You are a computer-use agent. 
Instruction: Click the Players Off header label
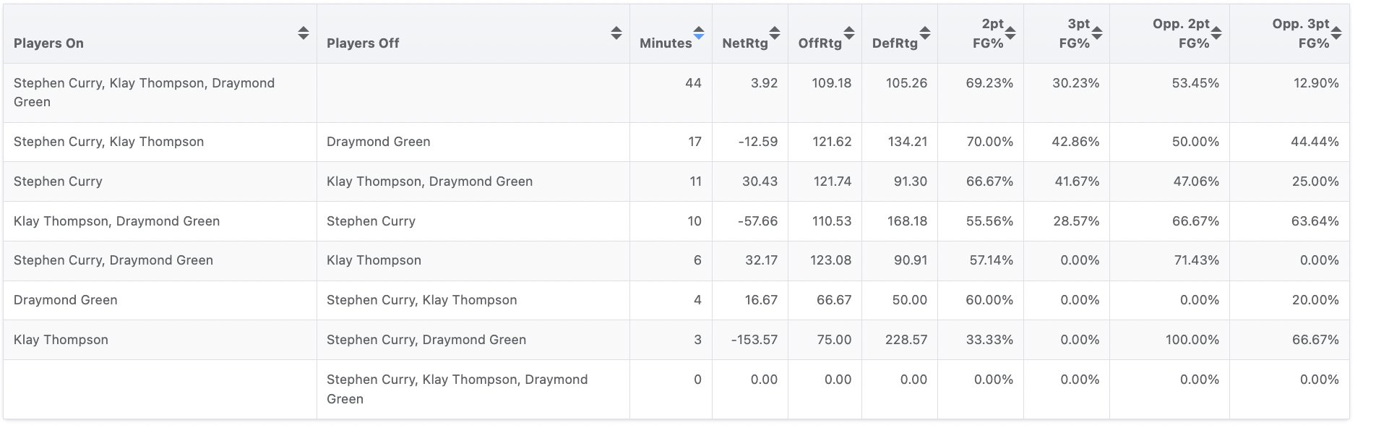tap(363, 43)
